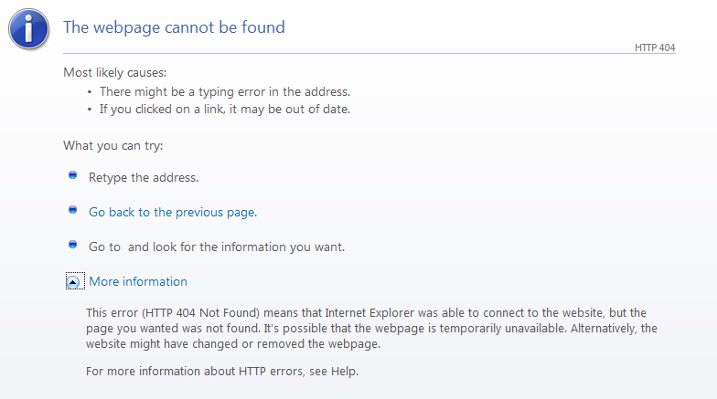Image resolution: width=717 pixels, height=399 pixels.
Task: Click Go to and look for information text
Action: click(217, 247)
